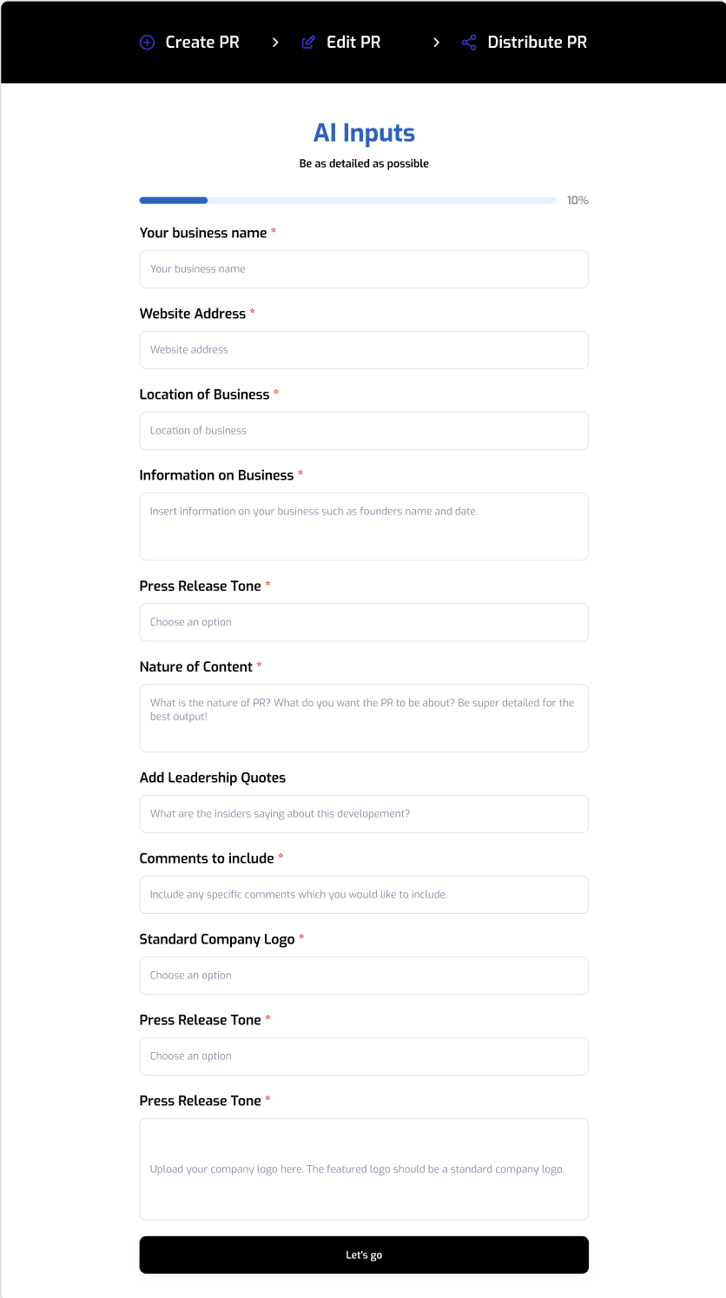Click into the Website Address field
Image resolution: width=726 pixels, height=1298 pixels.
[x=364, y=350]
